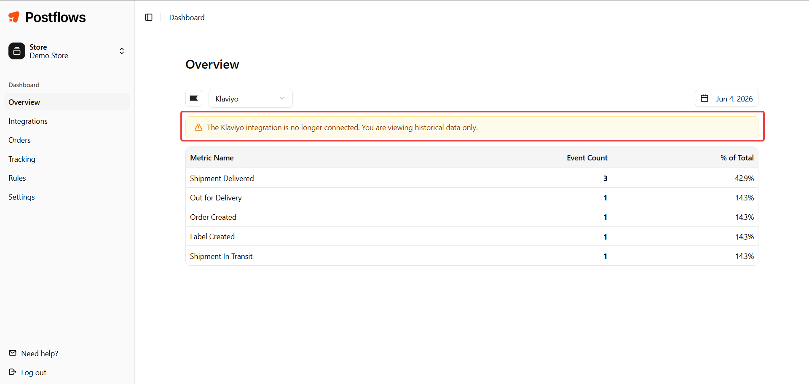Click the event count for Out for Delivery

pyautogui.click(x=605, y=198)
